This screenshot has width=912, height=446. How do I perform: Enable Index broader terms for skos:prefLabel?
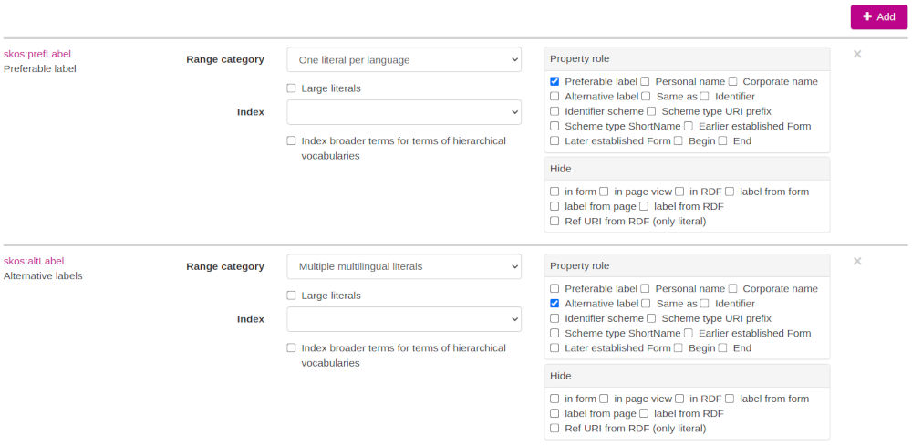click(x=292, y=141)
